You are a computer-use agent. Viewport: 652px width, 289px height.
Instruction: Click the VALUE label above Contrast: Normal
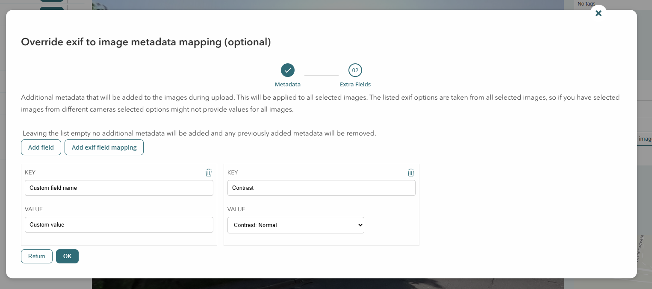click(x=236, y=209)
